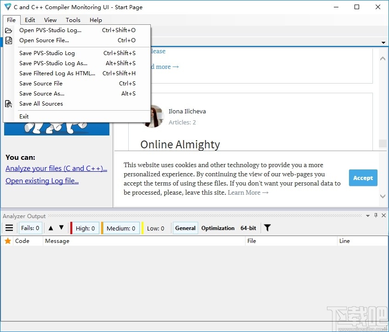This screenshot has width=389, height=332.
Task: Click the Open existing Log file link
Action: [42, 181]
